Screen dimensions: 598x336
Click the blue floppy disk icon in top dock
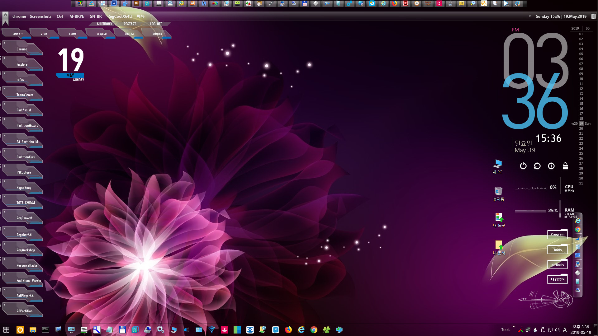coord(305,3)
